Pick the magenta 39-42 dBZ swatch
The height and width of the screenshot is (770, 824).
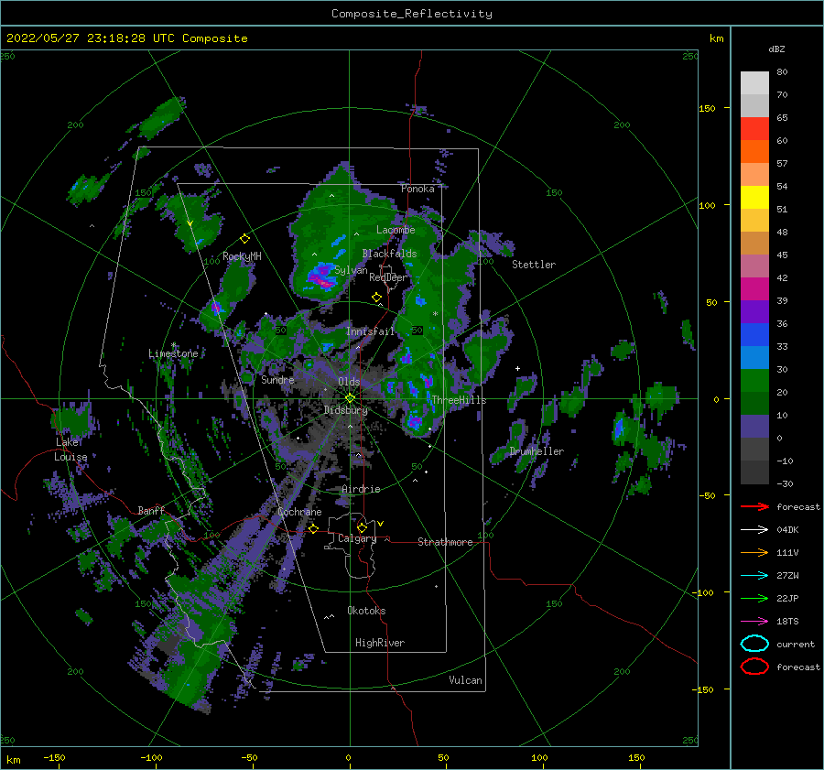tap(754, 289)
